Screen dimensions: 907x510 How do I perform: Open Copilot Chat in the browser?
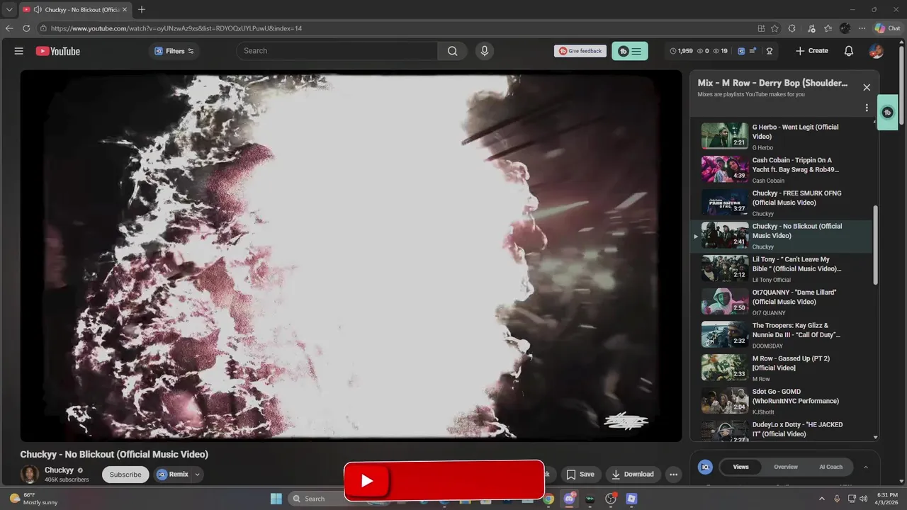pyautogui.click(x=888, y=28)
